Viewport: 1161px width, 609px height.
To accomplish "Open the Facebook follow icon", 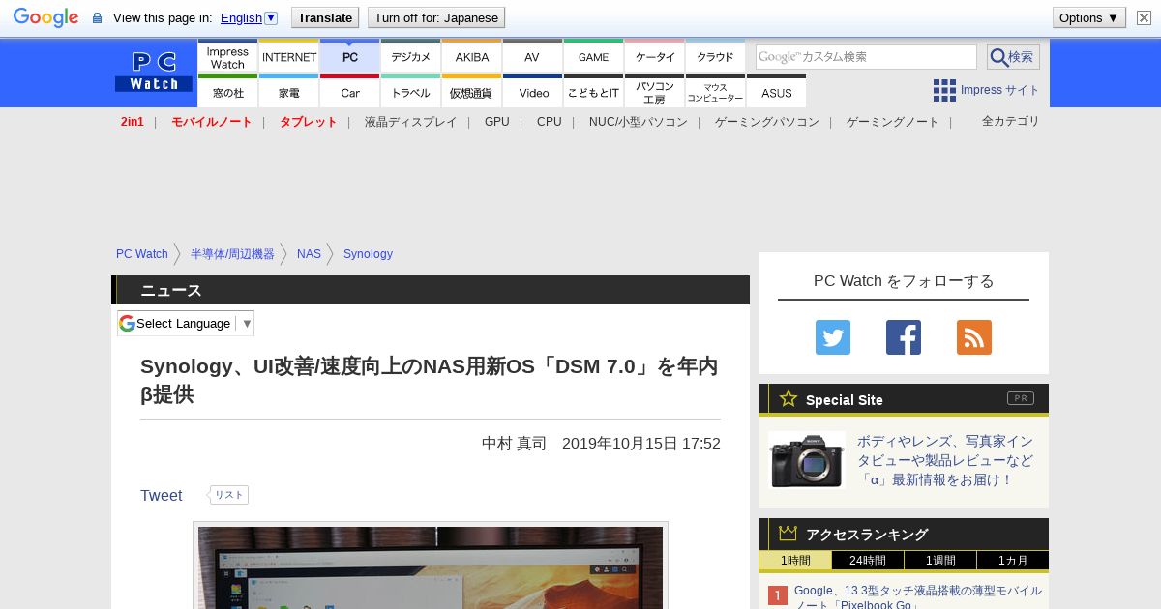I will (x=904, y=337).
